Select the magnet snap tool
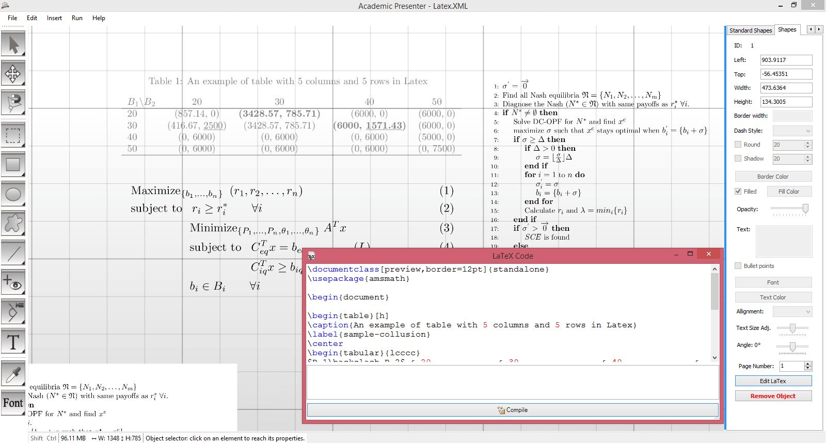This screenshot has height=443, width=826. [x=13, y=103]
